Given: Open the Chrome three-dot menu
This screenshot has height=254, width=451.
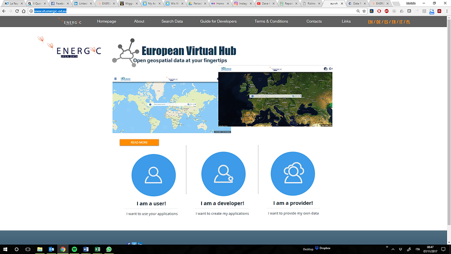Looking at the screenshot, I should coord(446,11).
